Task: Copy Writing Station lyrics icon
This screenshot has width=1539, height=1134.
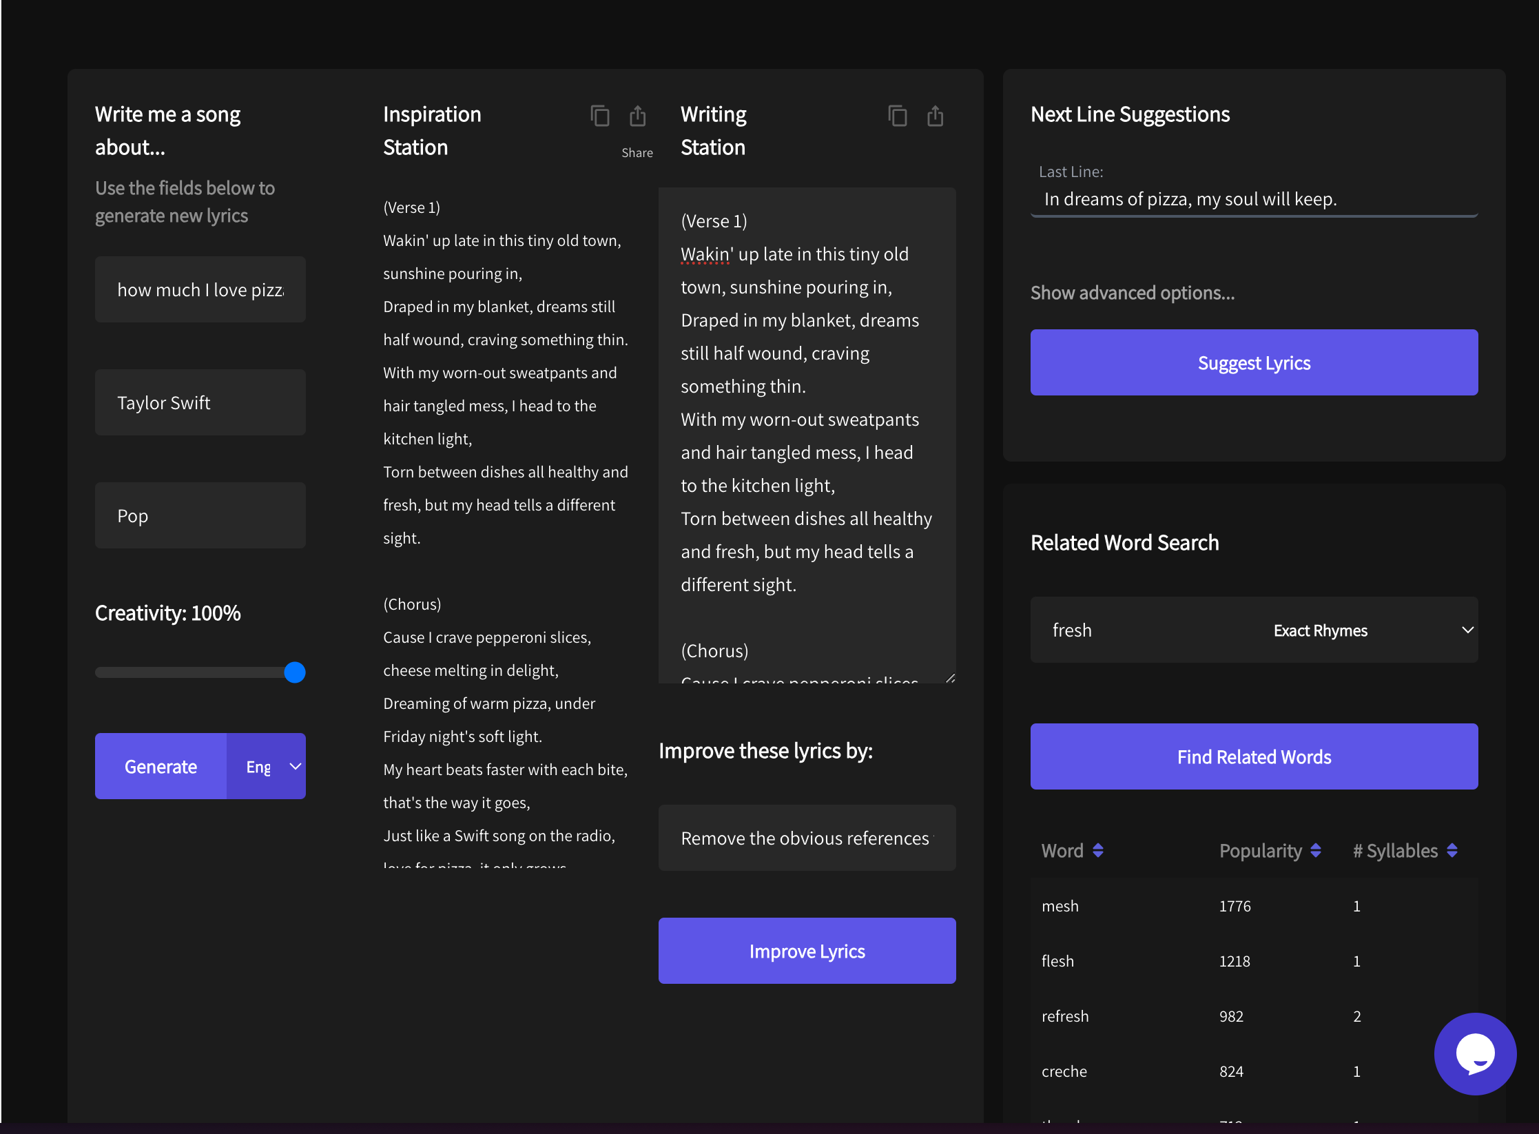Action: pyautogui.click(x=897, y=116)
